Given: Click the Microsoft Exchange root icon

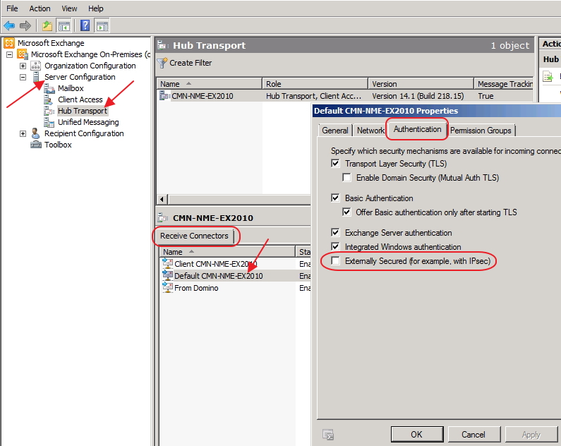Looking at the screenshot, I should [9, 43].
